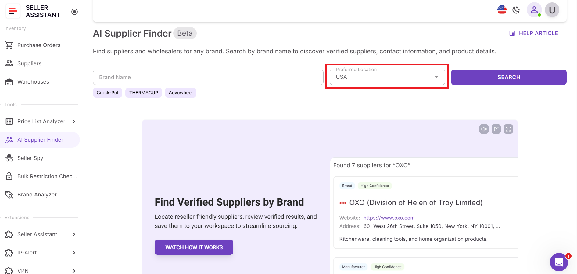Screen dimensions: 577x274
Task: Open the Warehouses section
Action: pos(33,81)
